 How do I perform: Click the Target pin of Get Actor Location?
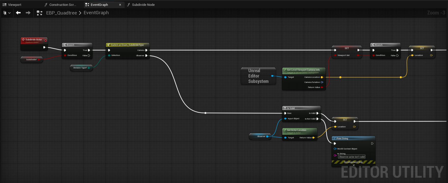[x=285, y=138]
